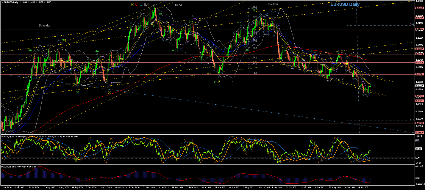425x190 pixels.
Task: Select the blue (C) wave marker
Action: [x=141, y=4]
